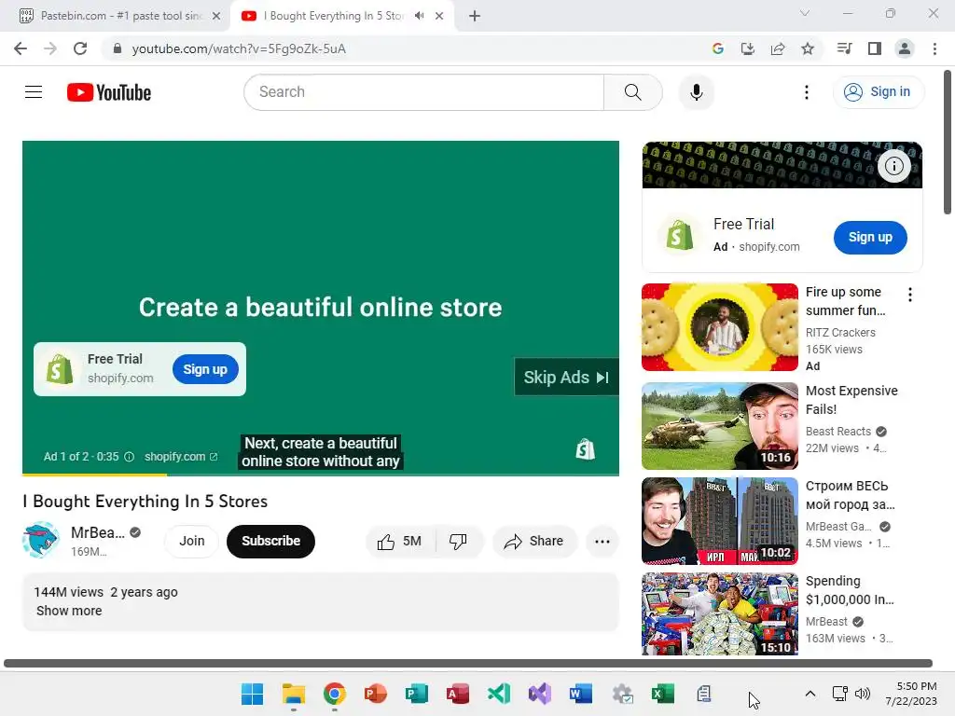Click the vertical page scrollbar
The width and height of the screenshot is (955, 716).
[x=948, y=142]
